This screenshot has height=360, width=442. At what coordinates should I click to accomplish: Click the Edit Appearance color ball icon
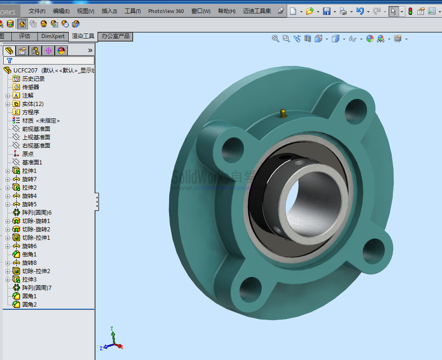369,39
